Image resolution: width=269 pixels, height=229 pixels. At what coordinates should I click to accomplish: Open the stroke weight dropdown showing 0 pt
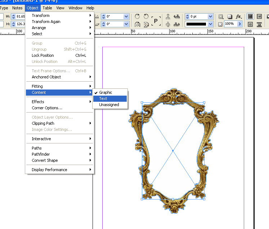(210, 17)
